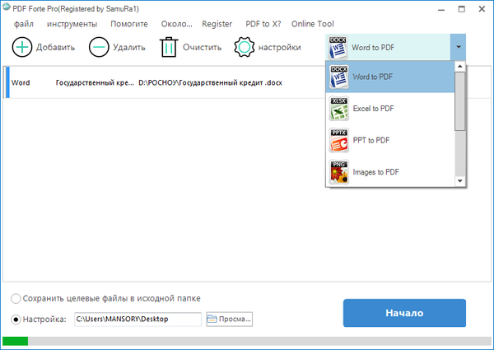The image size is (494, 350).
Task: Click the Word to PDF combo box field
Action: (388, 47)
